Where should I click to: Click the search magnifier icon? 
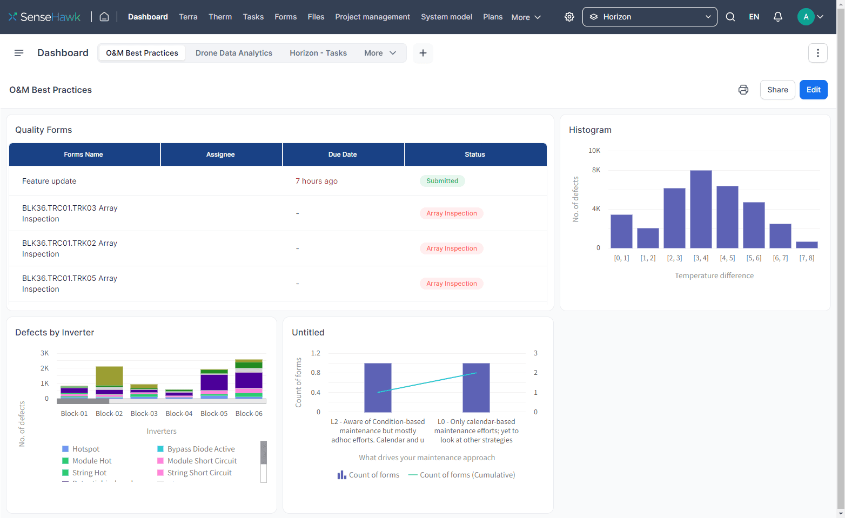[x=730, y=17]
